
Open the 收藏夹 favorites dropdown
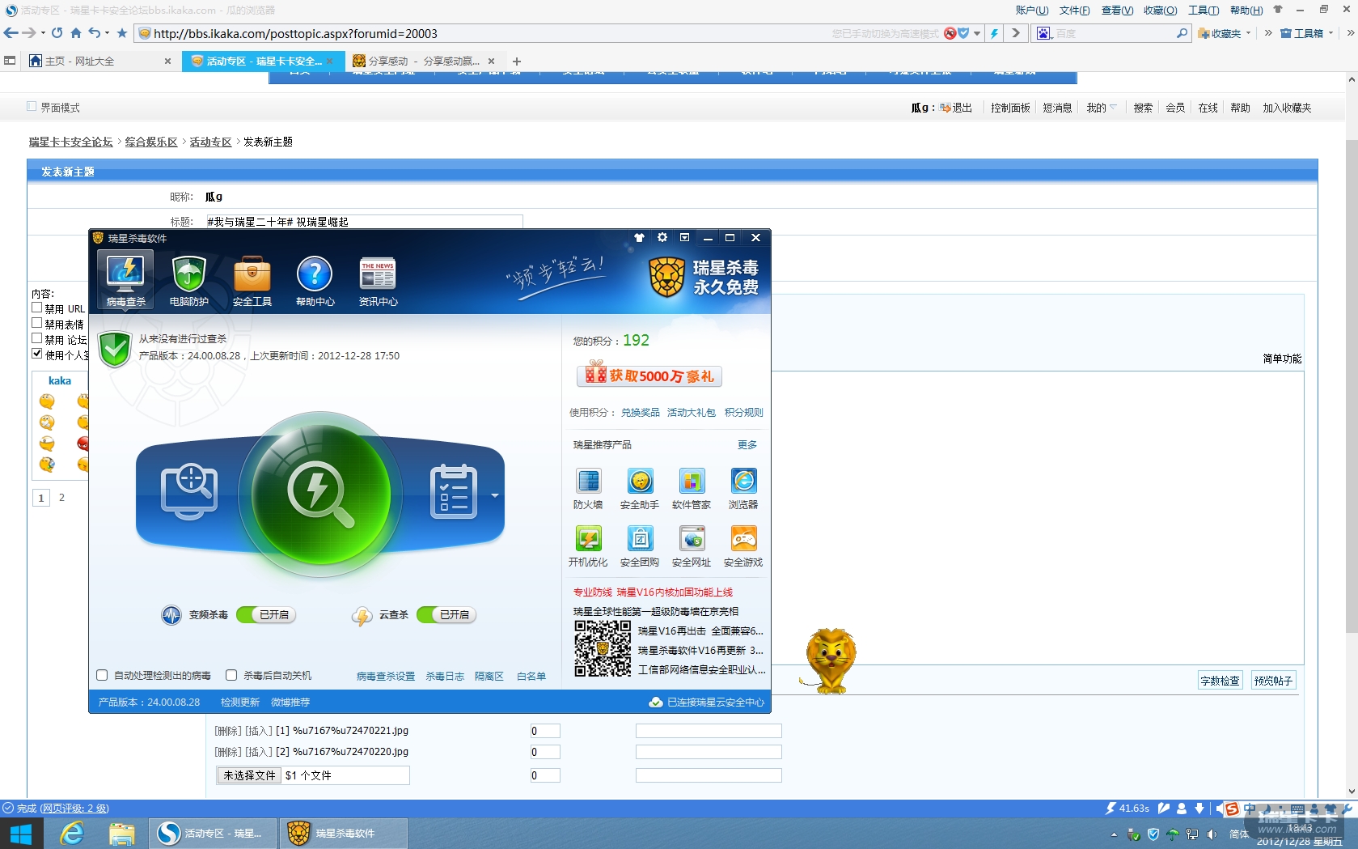pyautogui.click(x=1249, y=33)
